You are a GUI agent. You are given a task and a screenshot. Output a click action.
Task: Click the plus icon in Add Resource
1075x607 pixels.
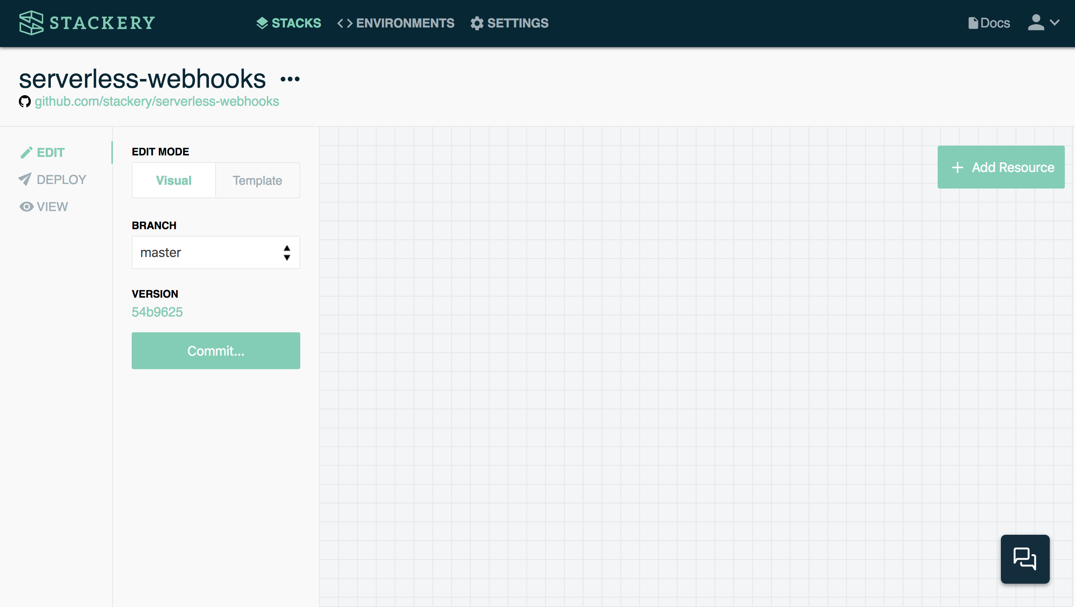pyautogui.click(x=957, y=167)
